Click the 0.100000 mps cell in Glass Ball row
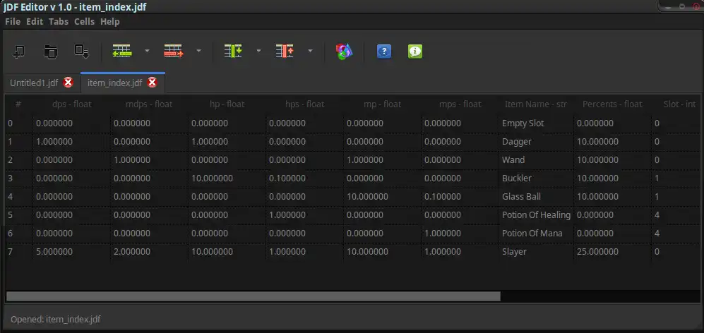704x333 pixels. 460,197
